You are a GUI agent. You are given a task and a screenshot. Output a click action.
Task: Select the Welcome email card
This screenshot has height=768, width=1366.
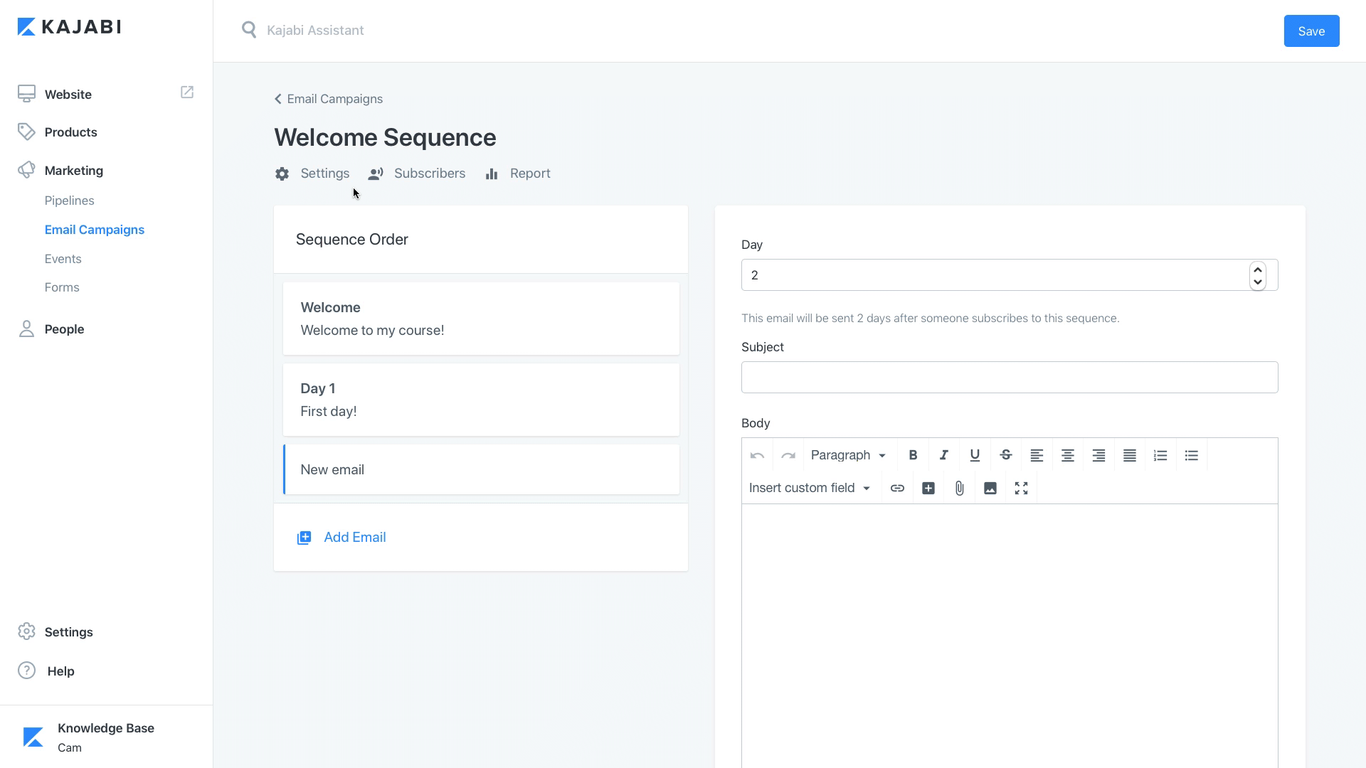(x=481, y=319)
